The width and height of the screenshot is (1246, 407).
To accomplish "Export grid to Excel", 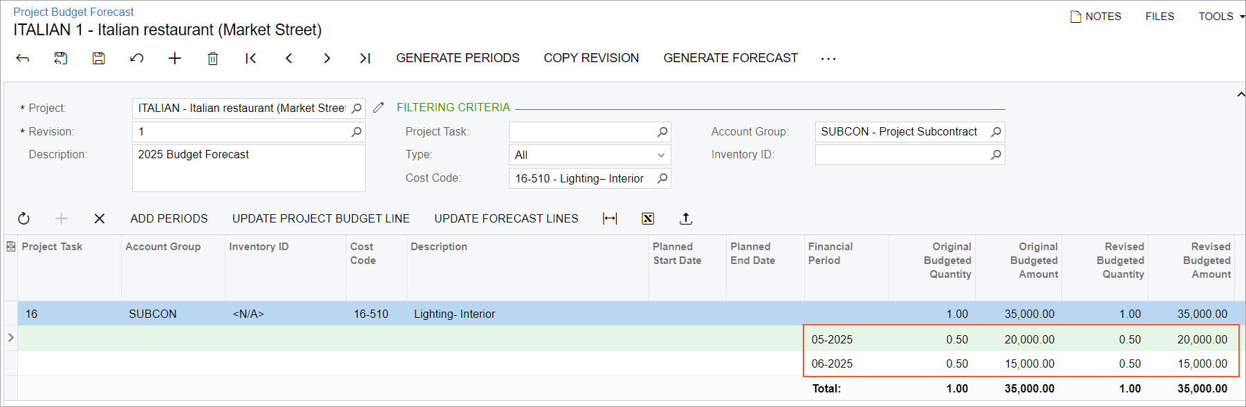I will pyautogui.click(x=648, y=219).
